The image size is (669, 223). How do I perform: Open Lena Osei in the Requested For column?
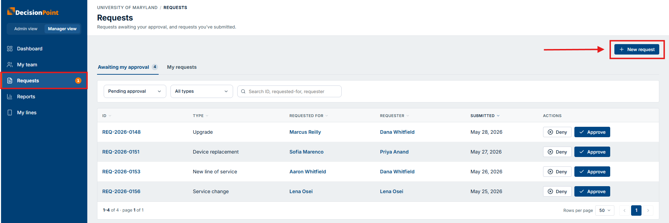tap(301, 191)
